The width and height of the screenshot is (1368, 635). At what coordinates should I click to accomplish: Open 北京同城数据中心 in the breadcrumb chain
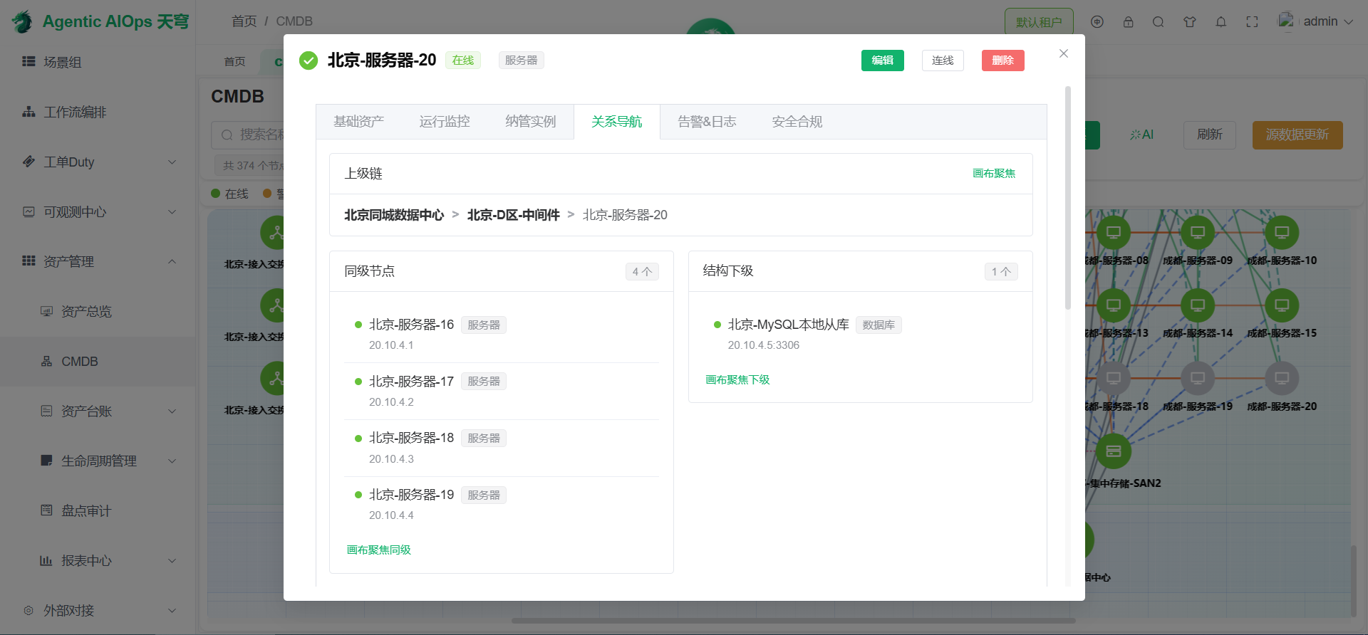click(394, 215)
